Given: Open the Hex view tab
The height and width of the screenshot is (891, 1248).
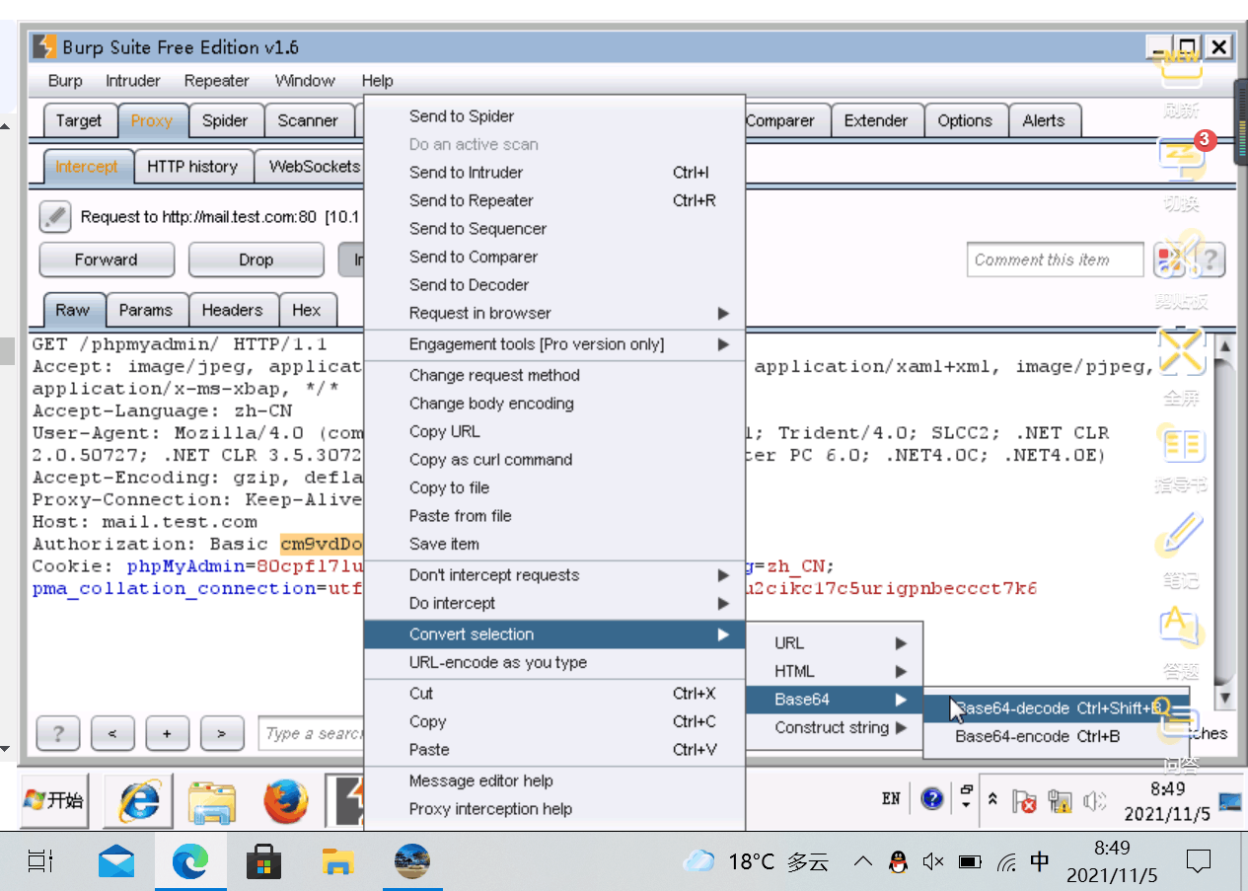Looking at the screenshot, I should coord(307,310).
